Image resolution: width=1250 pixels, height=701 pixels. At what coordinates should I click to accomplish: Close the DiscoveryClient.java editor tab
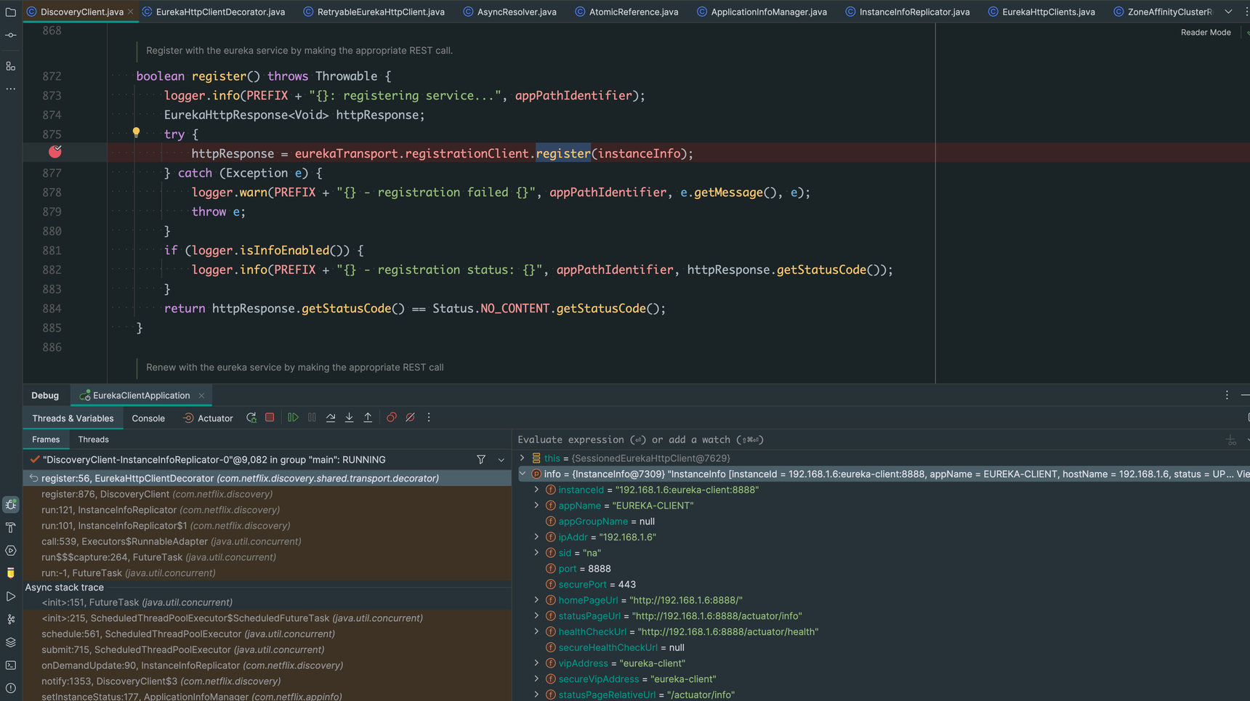(130, 12)
